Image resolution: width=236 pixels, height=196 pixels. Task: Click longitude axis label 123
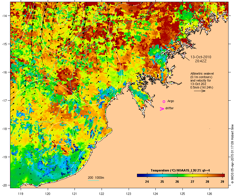[x=129, y=194]
